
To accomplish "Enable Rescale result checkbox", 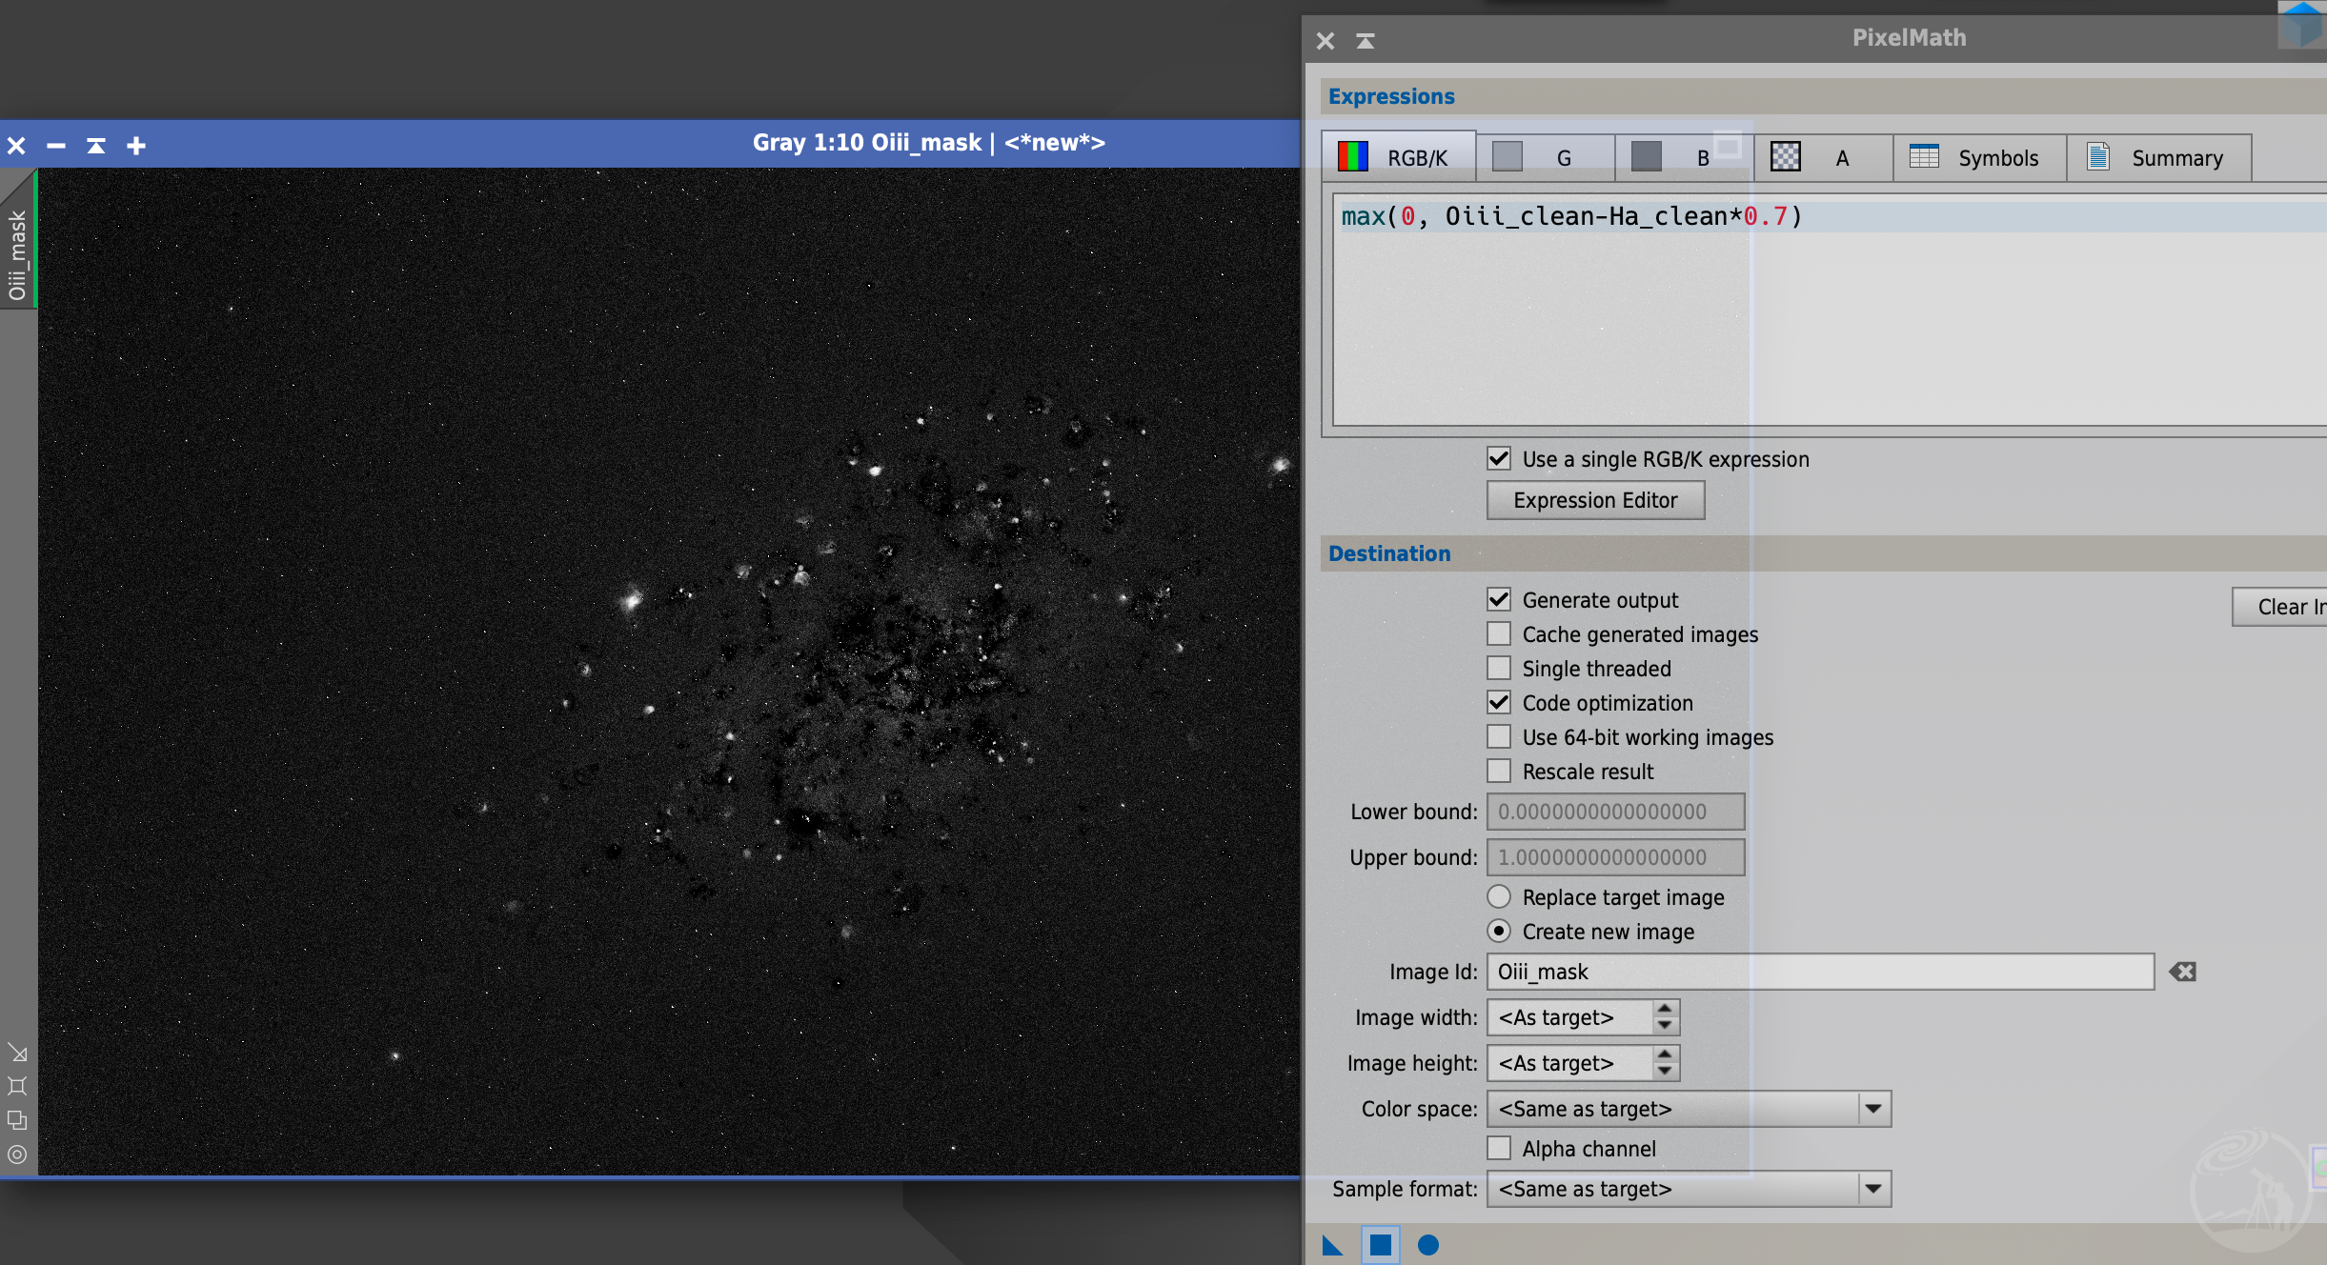I will pos(1499,772).
